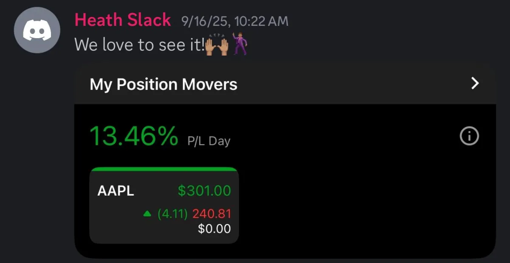Click the $0.00 white value

(214, 229)
